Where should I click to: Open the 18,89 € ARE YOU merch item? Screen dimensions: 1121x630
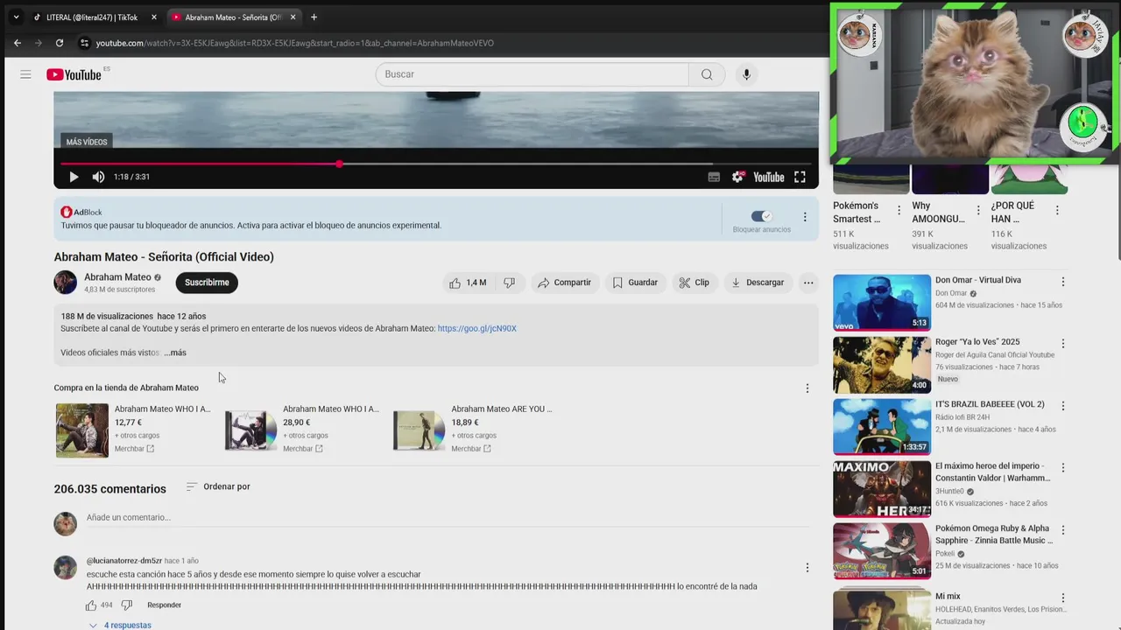point(473,430)
